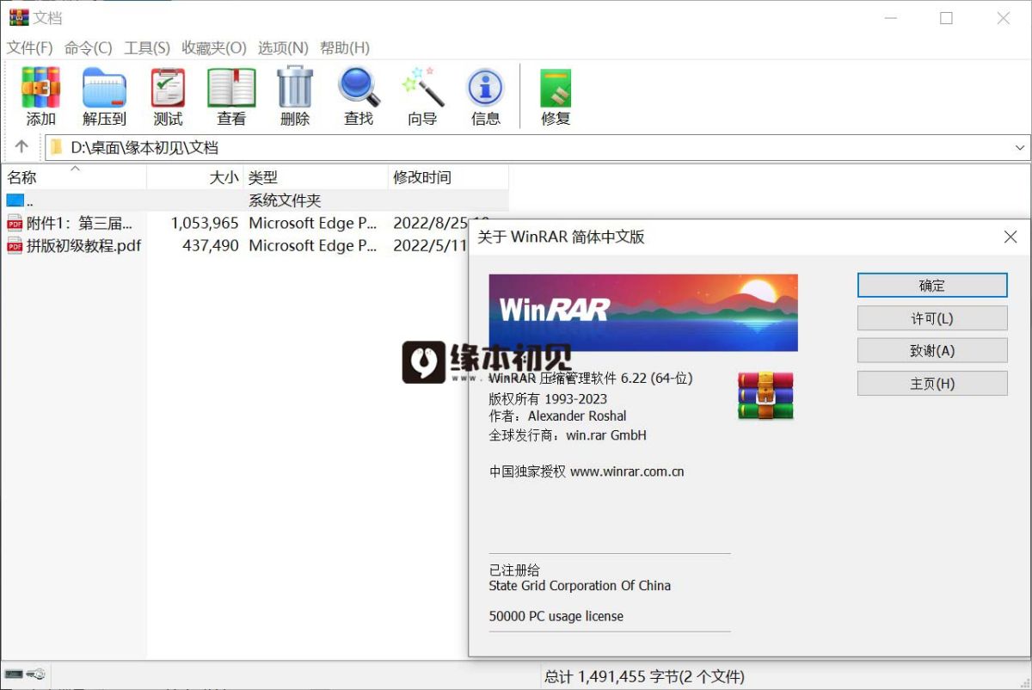Click the WinRAR icon in the title bar
This screenshot has height=690, width=1032.
pyautogui.click(x=19, y=17)
